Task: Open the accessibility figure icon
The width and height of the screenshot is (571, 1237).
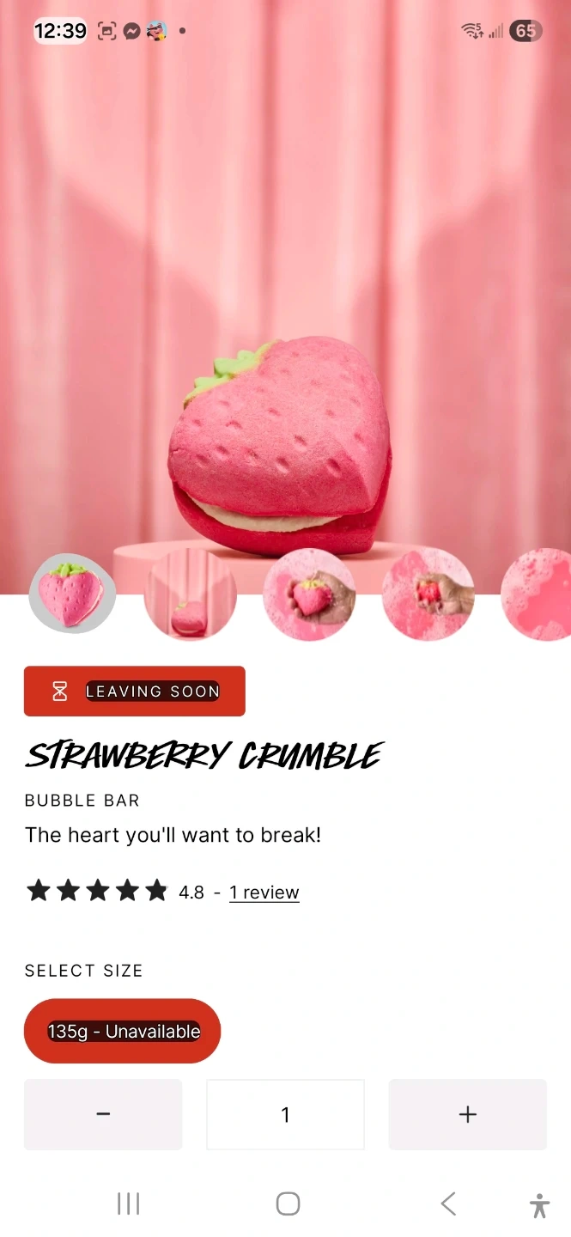Action: click(x=539, y=1205)
